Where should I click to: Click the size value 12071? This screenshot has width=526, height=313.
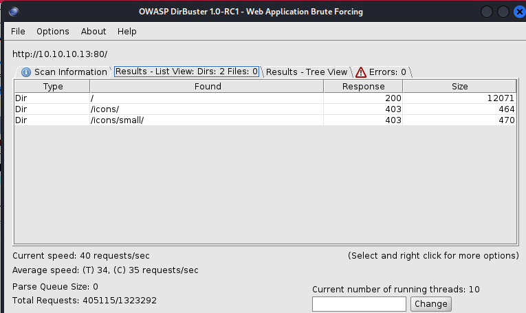point(459,98)
